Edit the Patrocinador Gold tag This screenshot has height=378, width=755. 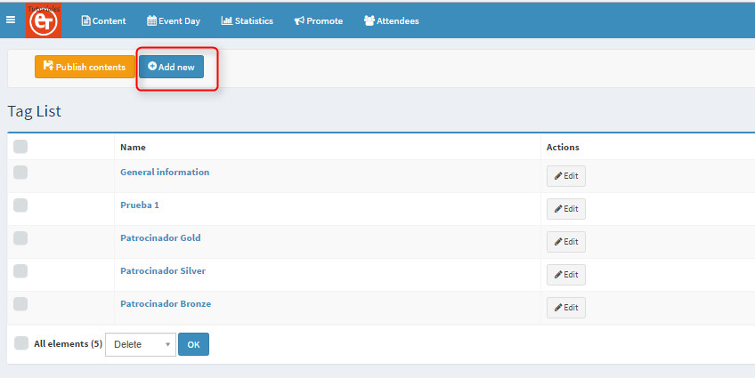(x=566, y=242)
